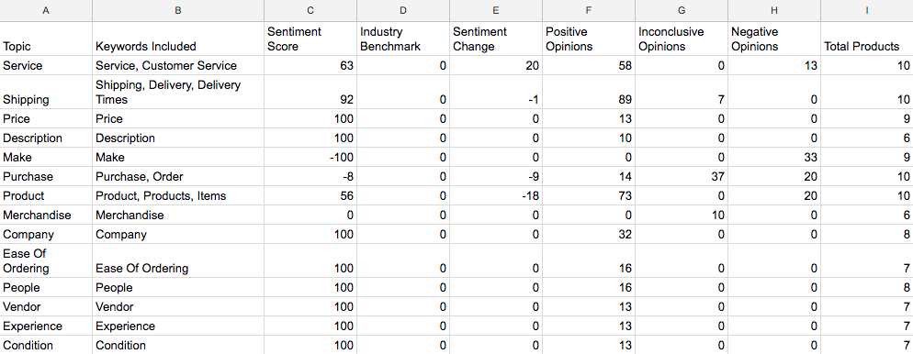Viewport: 913px width, 354px height.
Task: Select column E header
Action: click(x=495, y=10)
